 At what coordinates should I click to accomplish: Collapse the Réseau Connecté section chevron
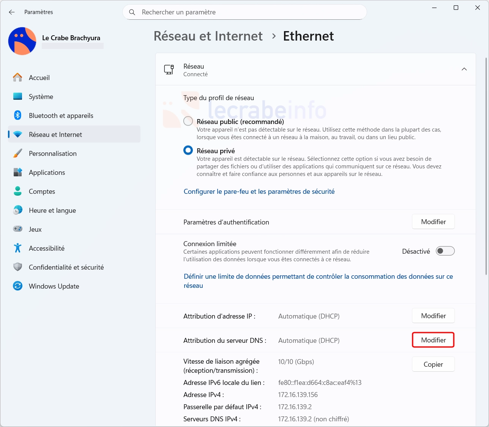pos(464,69)
